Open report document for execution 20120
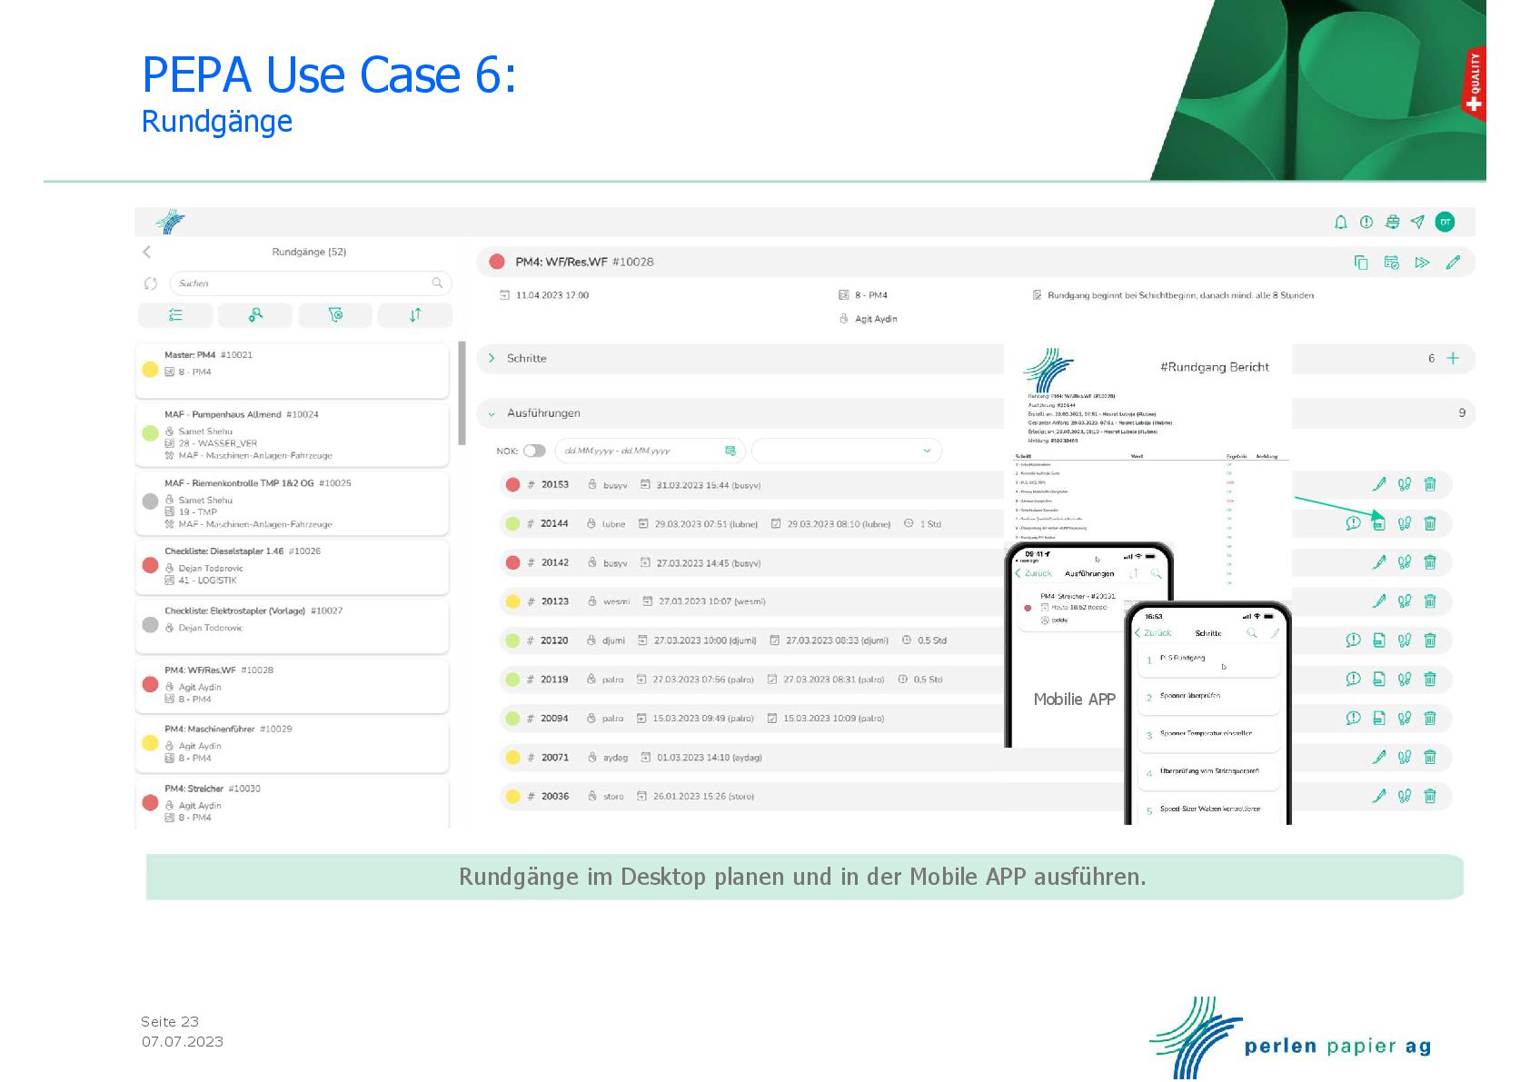 tap(1379, 640)
